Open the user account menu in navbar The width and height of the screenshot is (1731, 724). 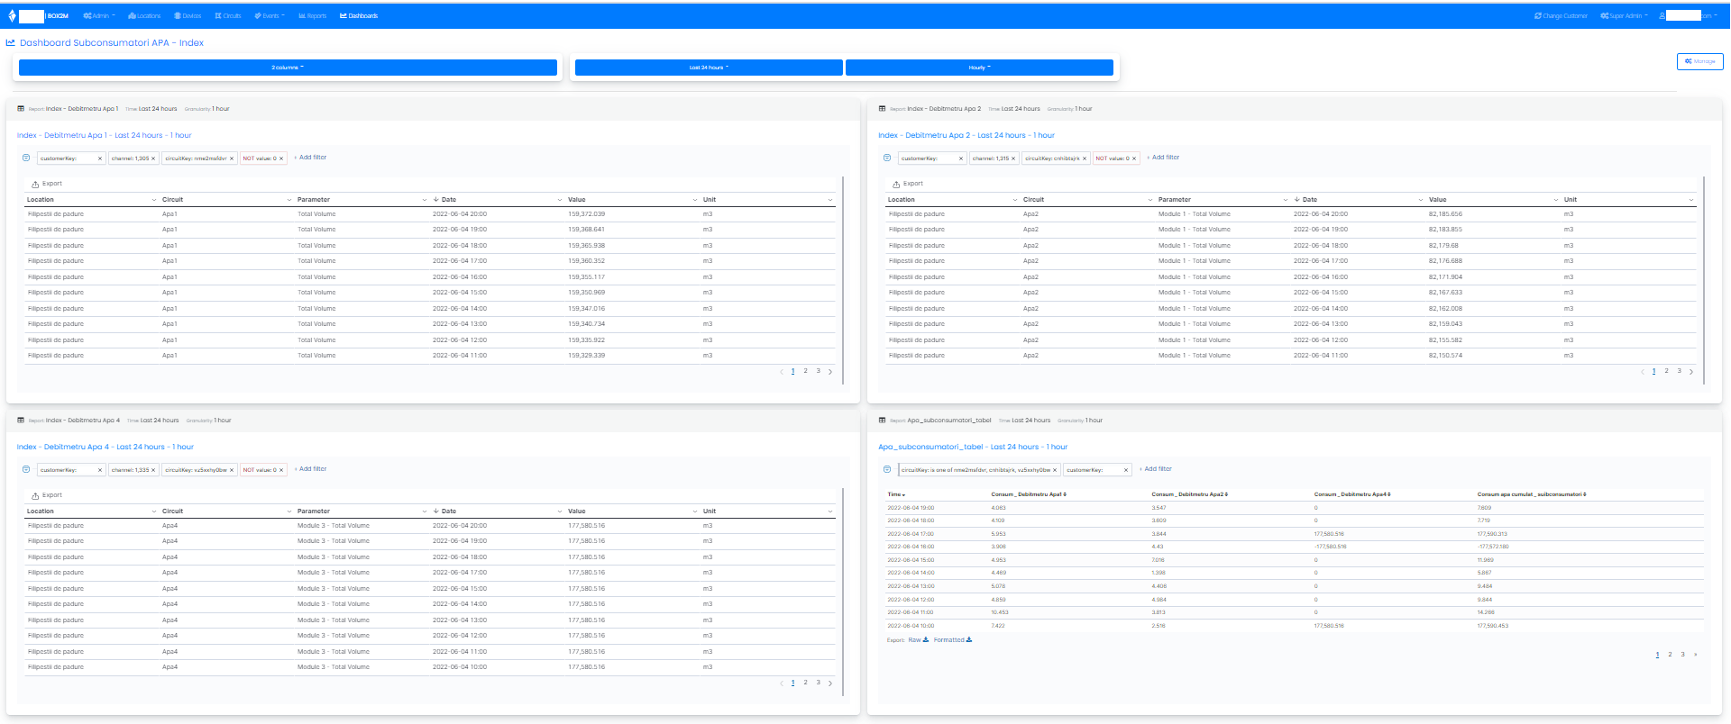pyautogui.click(x=1688, y=16)
